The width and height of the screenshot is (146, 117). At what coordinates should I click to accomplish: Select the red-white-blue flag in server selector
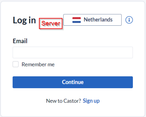coord(77,20)
